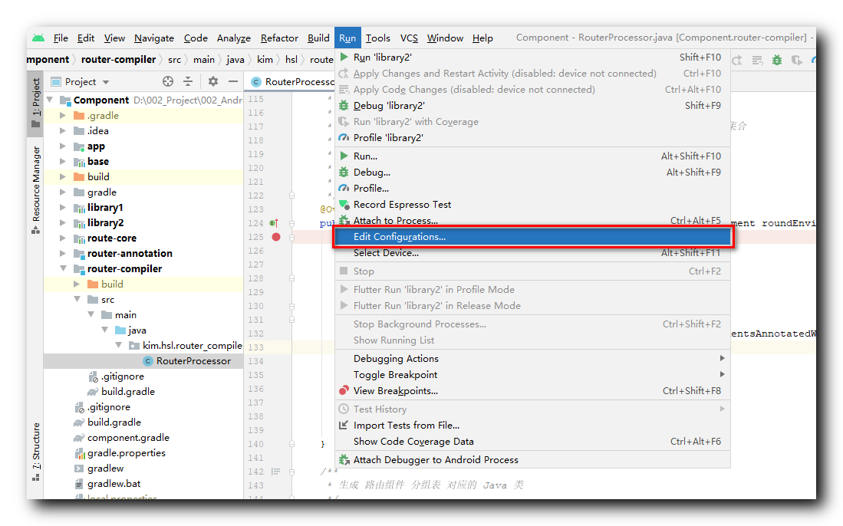Hide the Project panel with minus icon

pos(232,82)
